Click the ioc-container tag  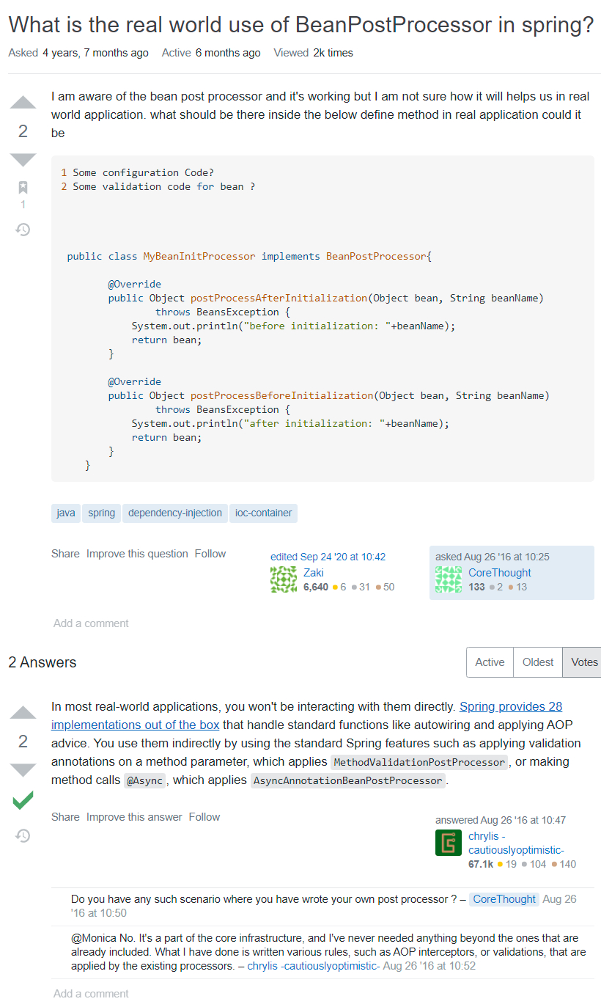pos(263,513)
